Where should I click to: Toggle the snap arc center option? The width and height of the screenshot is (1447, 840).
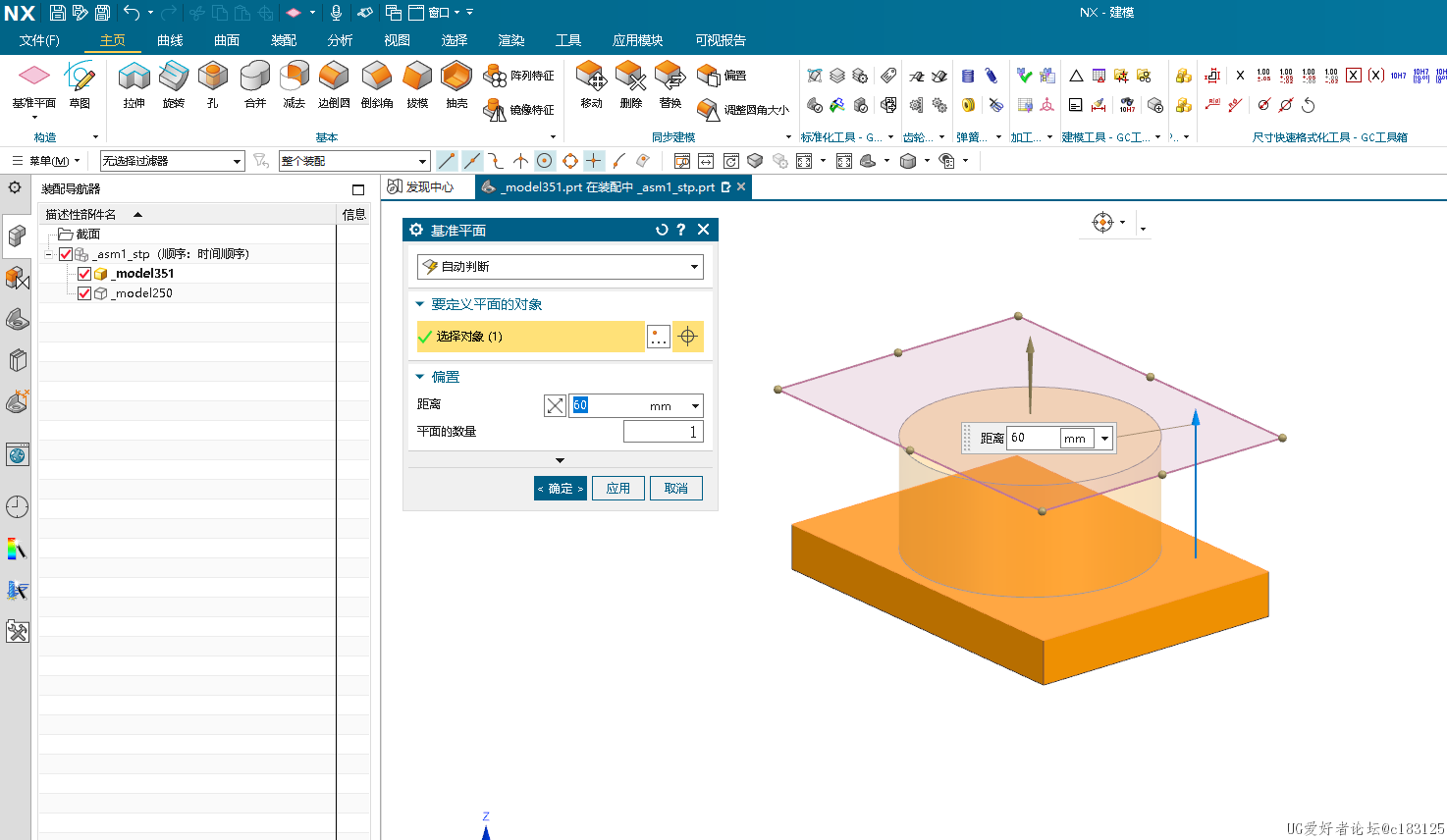(545, 161)
